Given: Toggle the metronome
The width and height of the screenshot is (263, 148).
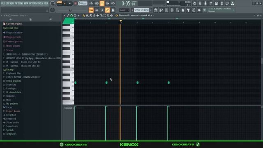Looking at the screenshot, I should coord(91,3).
